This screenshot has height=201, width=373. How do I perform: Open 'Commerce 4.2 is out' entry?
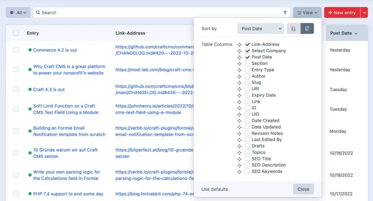[x=55, y=50]
